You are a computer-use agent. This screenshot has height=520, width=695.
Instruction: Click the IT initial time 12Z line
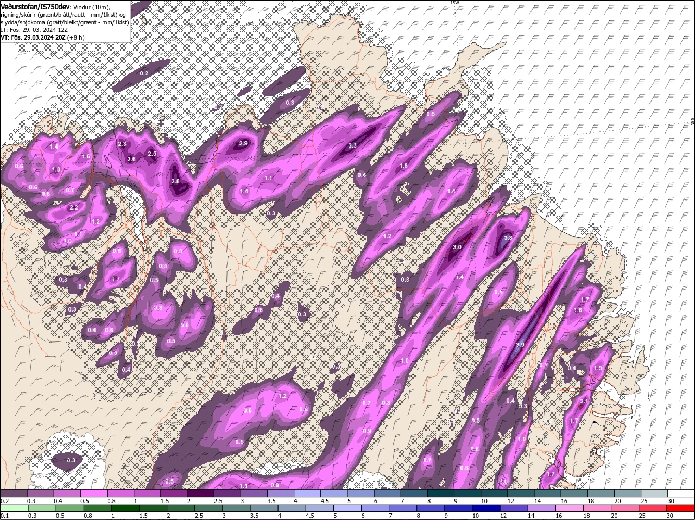click(33, 30)
